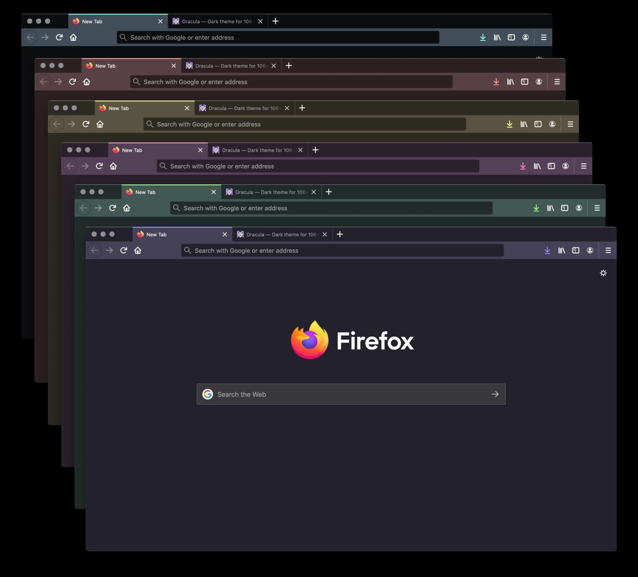Submit the web search with the arrow button
The width and height of the screenshot is (638, 577).
click(495, 394)
